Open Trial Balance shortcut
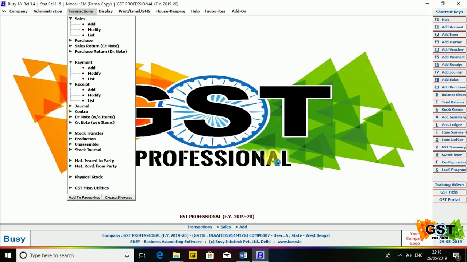The image size is (467, 262). pyautogui.click(x=449, y=102)
